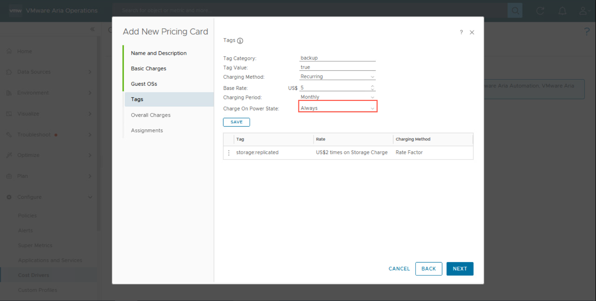Go to the Basic Charges step
This screenshot has width=596, height=301.
pyautogui.click(x=148, y=69)
